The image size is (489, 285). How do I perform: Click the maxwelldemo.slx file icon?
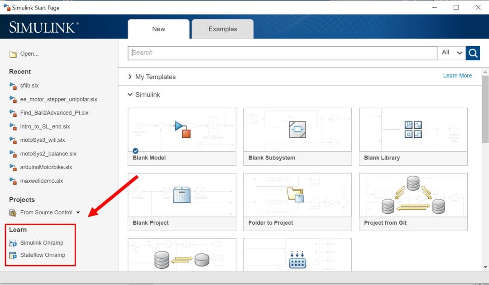[13, 181]
